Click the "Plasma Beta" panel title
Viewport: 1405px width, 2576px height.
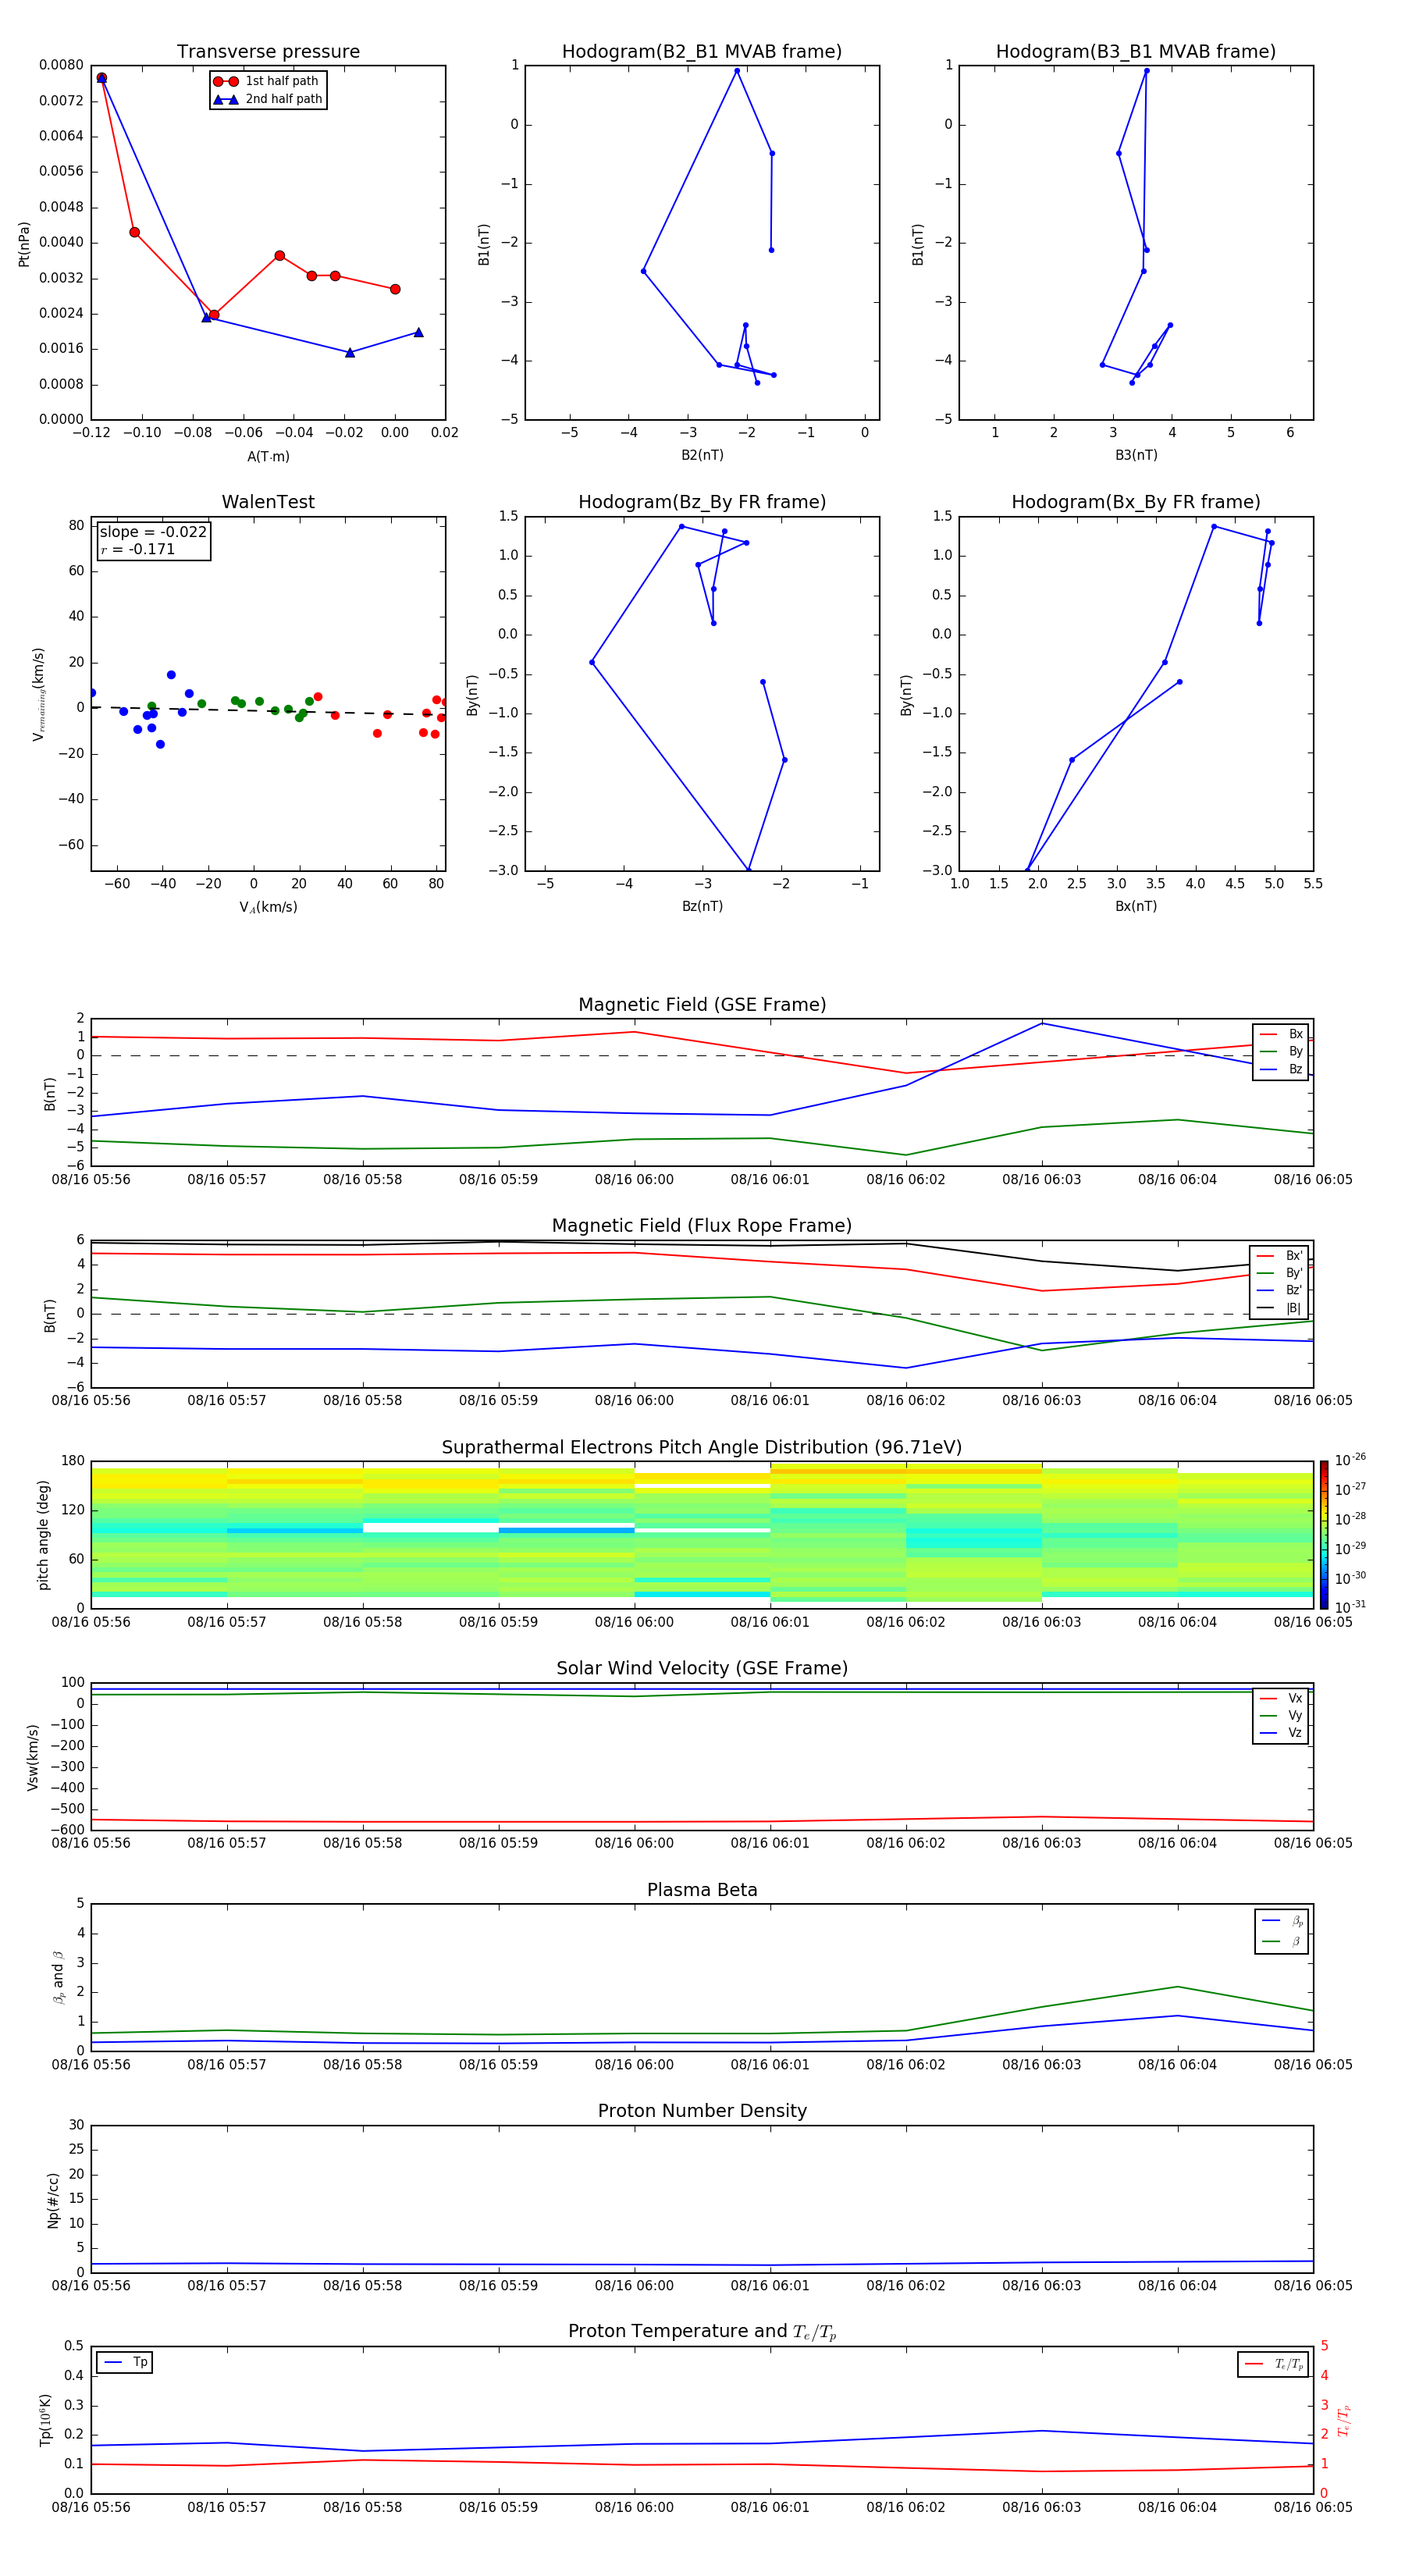coord(702,1890)
